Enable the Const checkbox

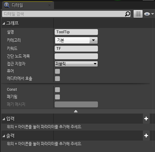[57, 90]
